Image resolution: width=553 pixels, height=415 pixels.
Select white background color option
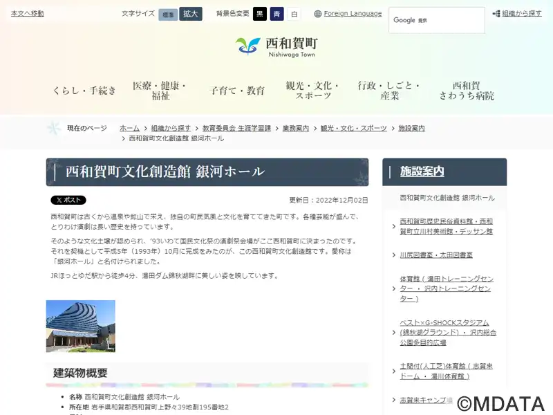coord(294,14)
